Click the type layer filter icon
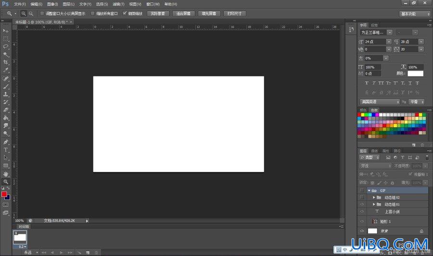Screen dimensions: 433x256 coord(403,158)
